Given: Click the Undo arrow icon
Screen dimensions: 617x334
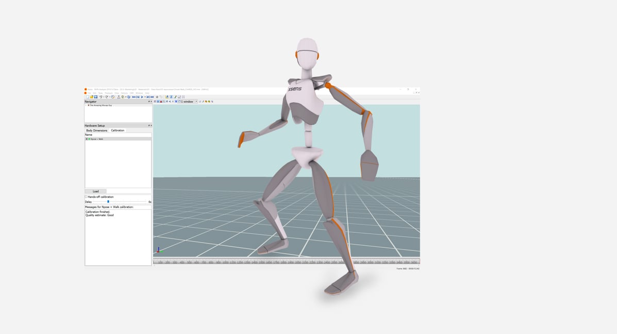Looking at the screenshot, I should pyautogui.click(x=101, y=97).
